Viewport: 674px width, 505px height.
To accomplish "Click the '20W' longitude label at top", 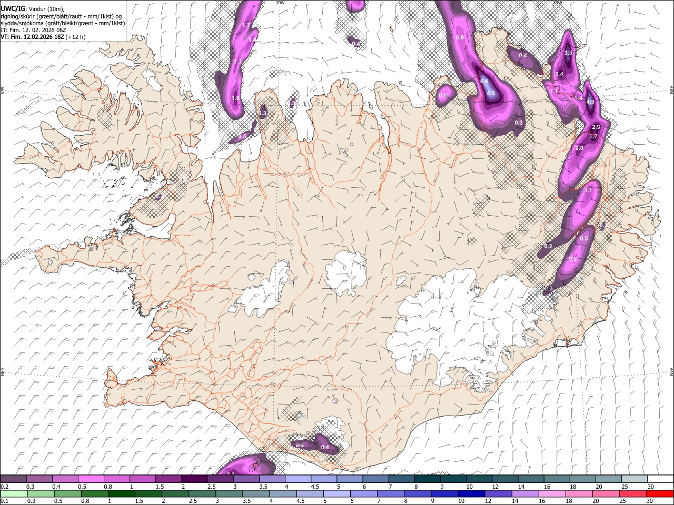I will 280,3.
